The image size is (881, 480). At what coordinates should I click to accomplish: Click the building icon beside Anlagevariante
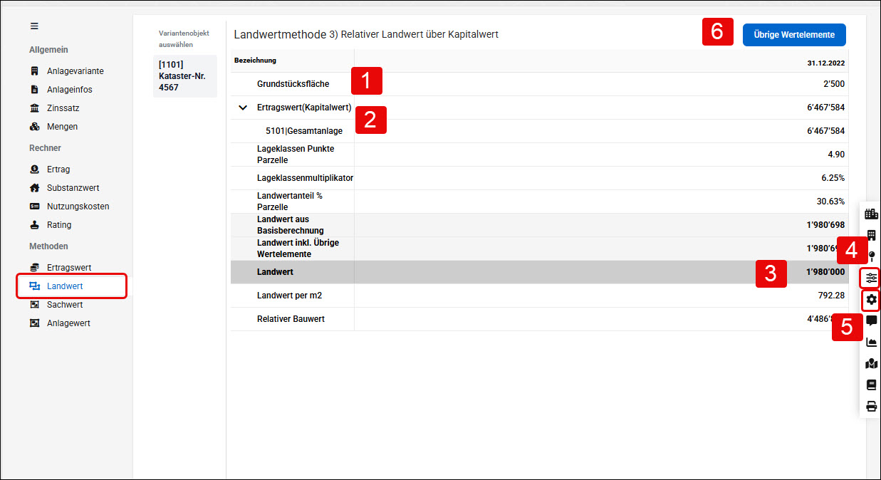[34, 71]
